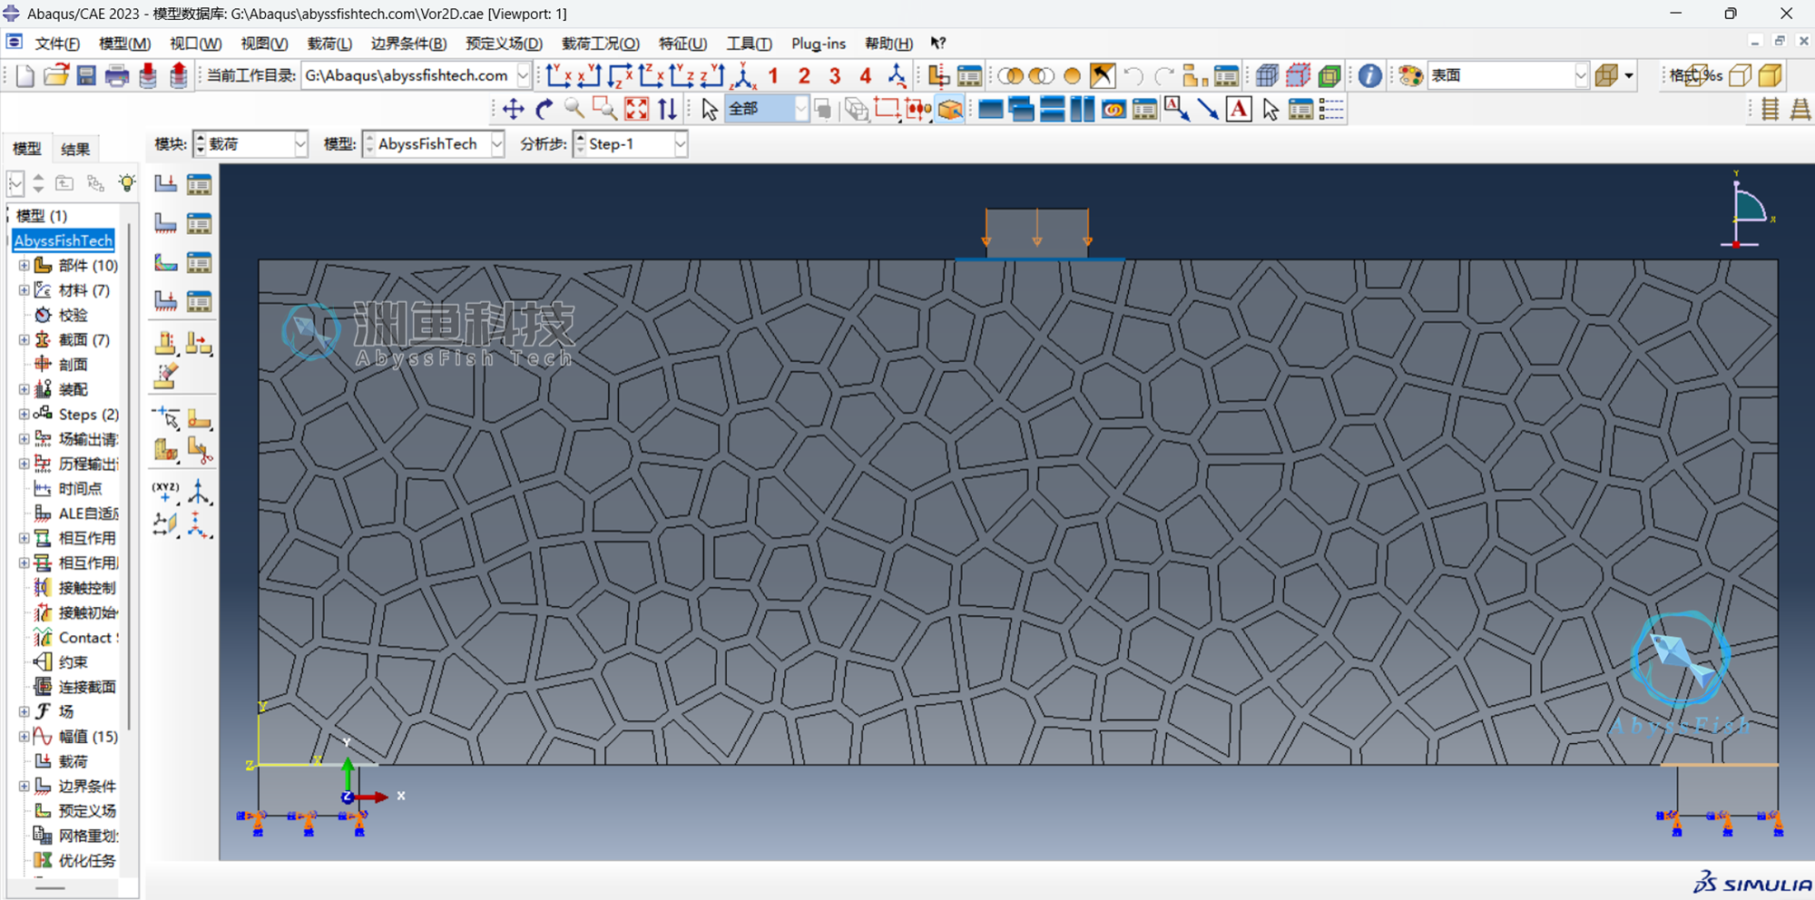Open the 文件(F) menu
1815x900 pixels.
(57, 44)
